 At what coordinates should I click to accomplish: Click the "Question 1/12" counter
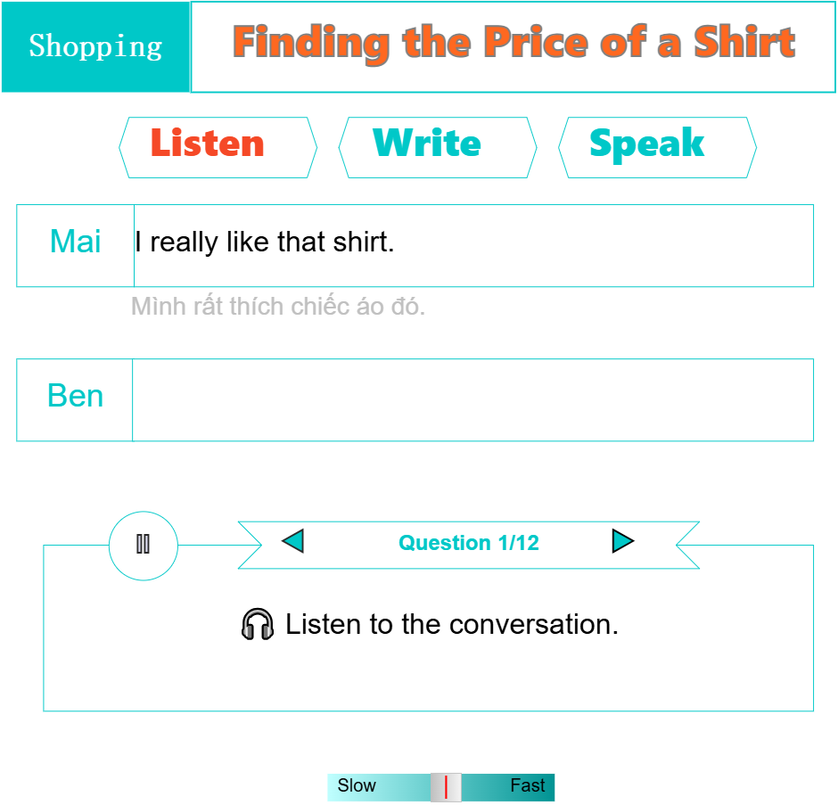pyautogui.click(x=468, y=543)
